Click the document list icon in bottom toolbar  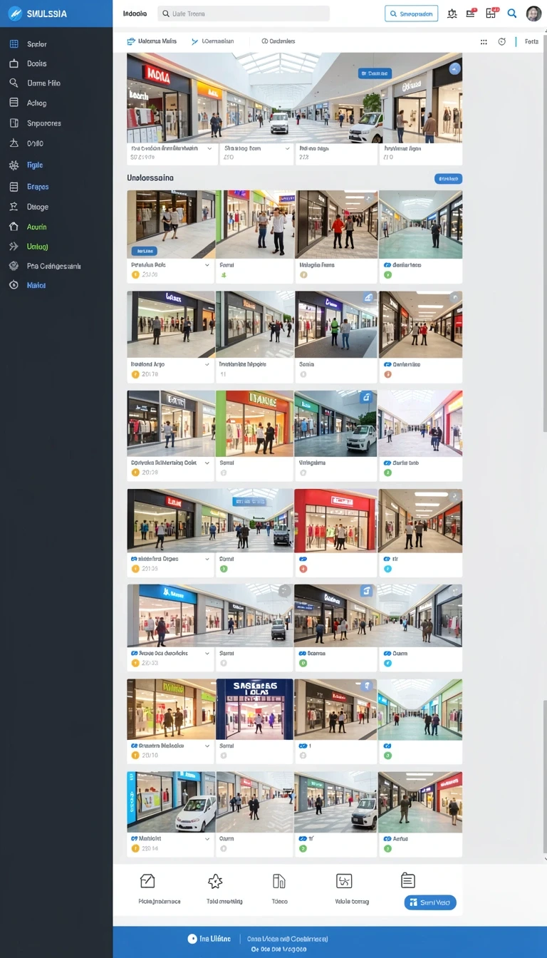(408, 880)
